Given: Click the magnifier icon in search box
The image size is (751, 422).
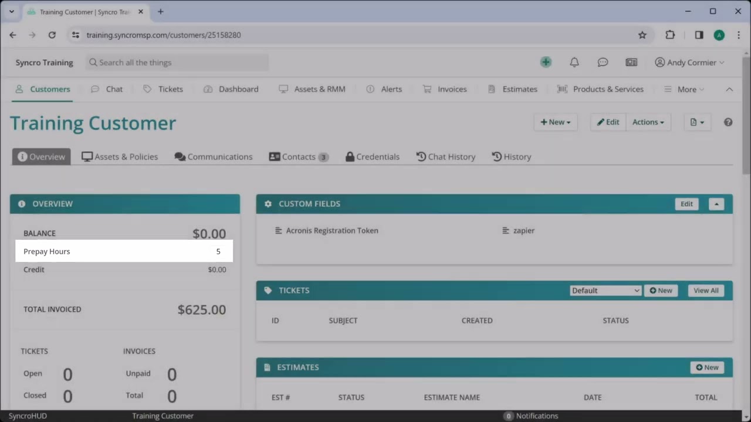Looking at the screenshot, I should (93, 62).
